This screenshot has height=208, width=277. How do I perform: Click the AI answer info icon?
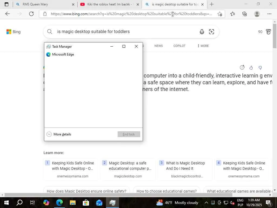point(242,67)
